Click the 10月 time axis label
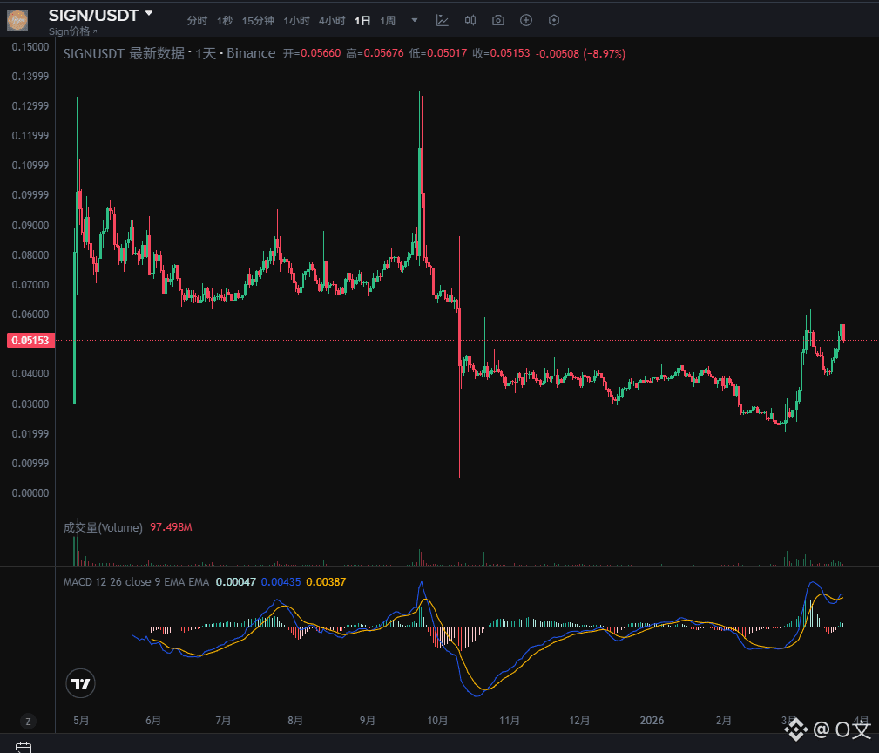The width and height of the screenshot is (879, 753). [x=437, y=721]
